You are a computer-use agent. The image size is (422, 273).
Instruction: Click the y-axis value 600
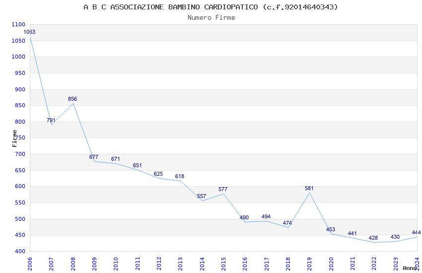click(20, 187)
